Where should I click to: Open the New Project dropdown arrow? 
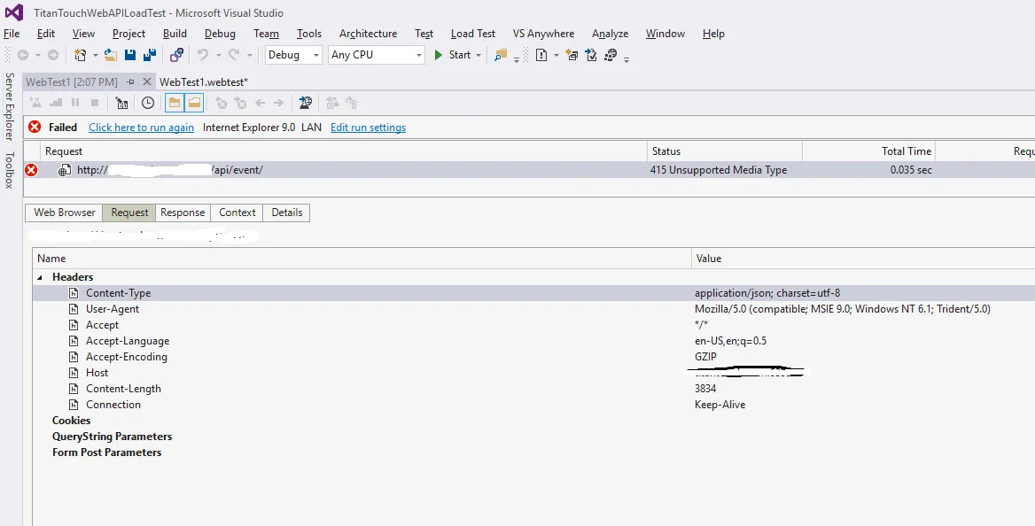tap(95, 56)
